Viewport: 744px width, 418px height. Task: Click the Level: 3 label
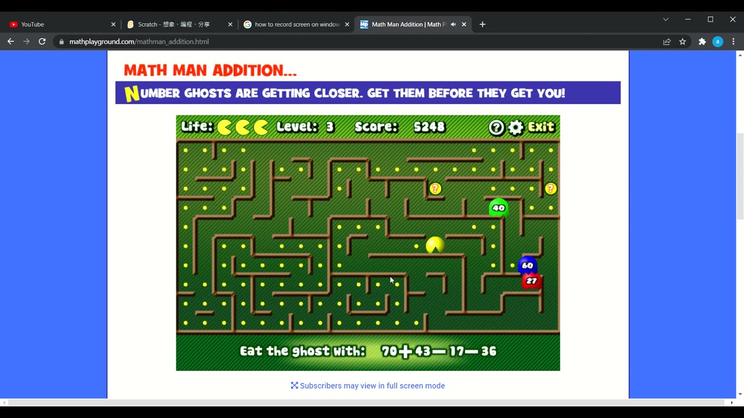point(305,127)
